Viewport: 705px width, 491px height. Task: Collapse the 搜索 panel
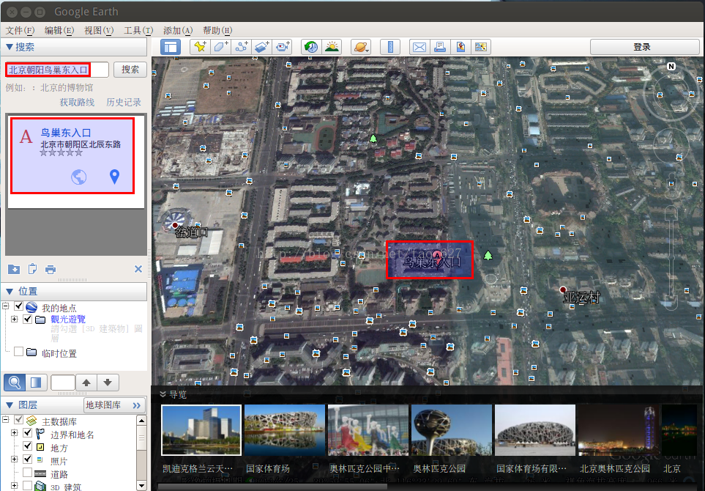(x=9, y=47)
